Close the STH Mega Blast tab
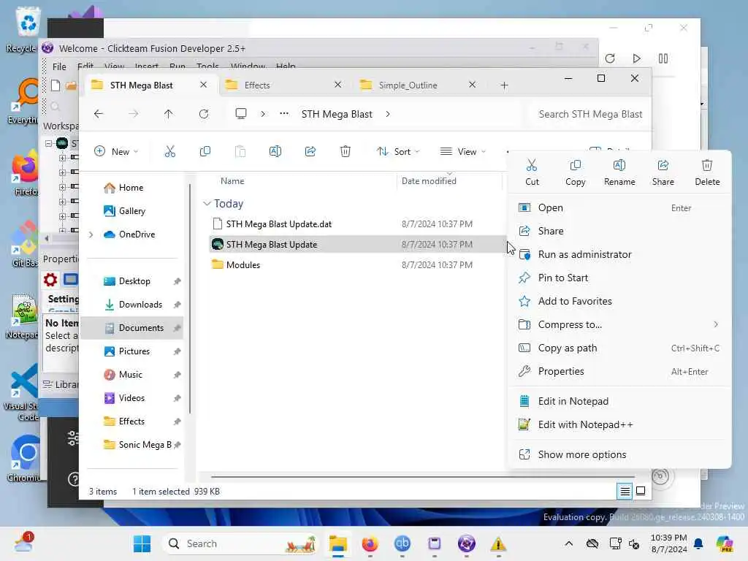Viewport: 748px width, 561px height. coord(204,85)
